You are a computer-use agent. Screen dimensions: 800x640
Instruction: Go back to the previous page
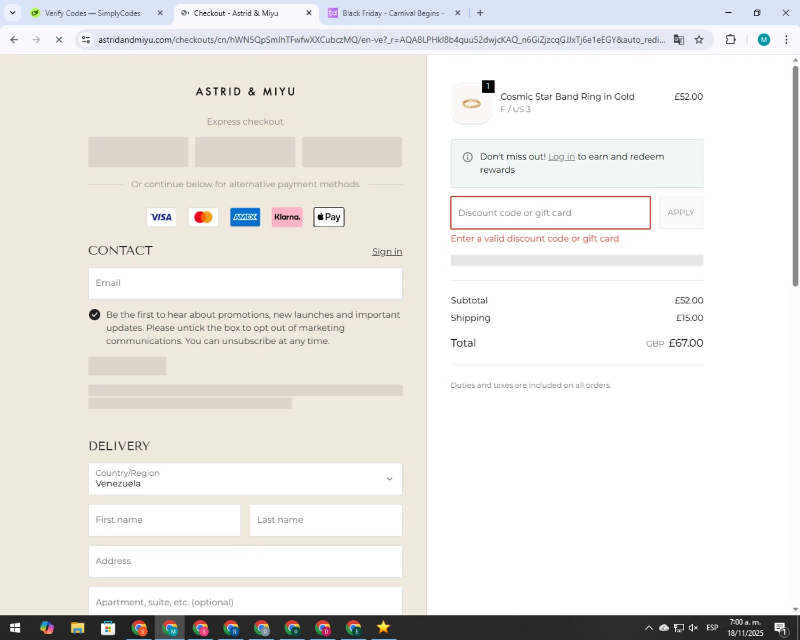(x=14, y=39)
